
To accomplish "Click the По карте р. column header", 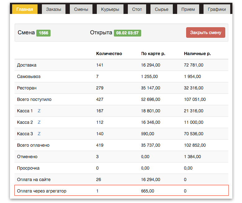I will pyautogui.click(x=153, y=54).
